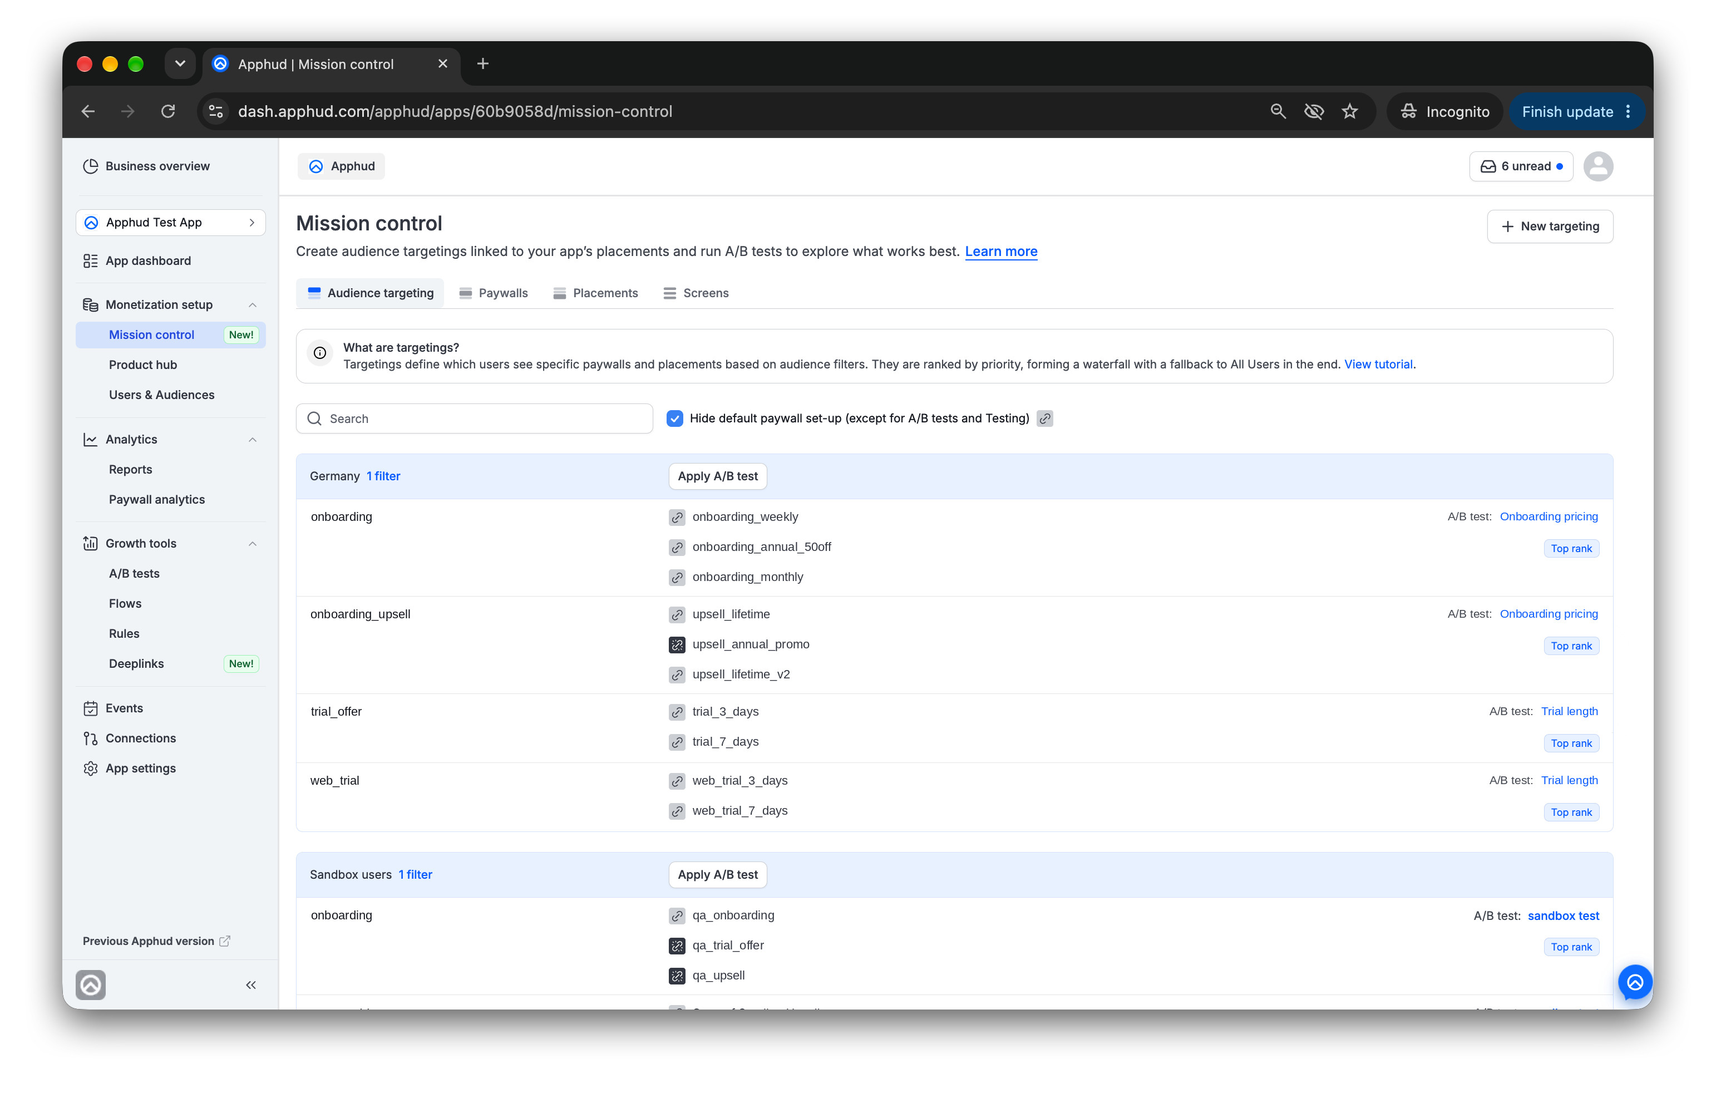
Task: Open App dashboard from sidebar
Action: [x=137, y=261]
